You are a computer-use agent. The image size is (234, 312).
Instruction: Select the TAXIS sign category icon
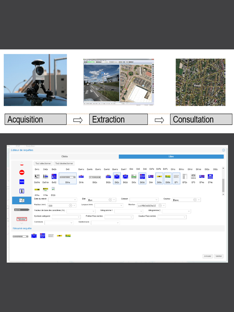[x=22, y=182]
